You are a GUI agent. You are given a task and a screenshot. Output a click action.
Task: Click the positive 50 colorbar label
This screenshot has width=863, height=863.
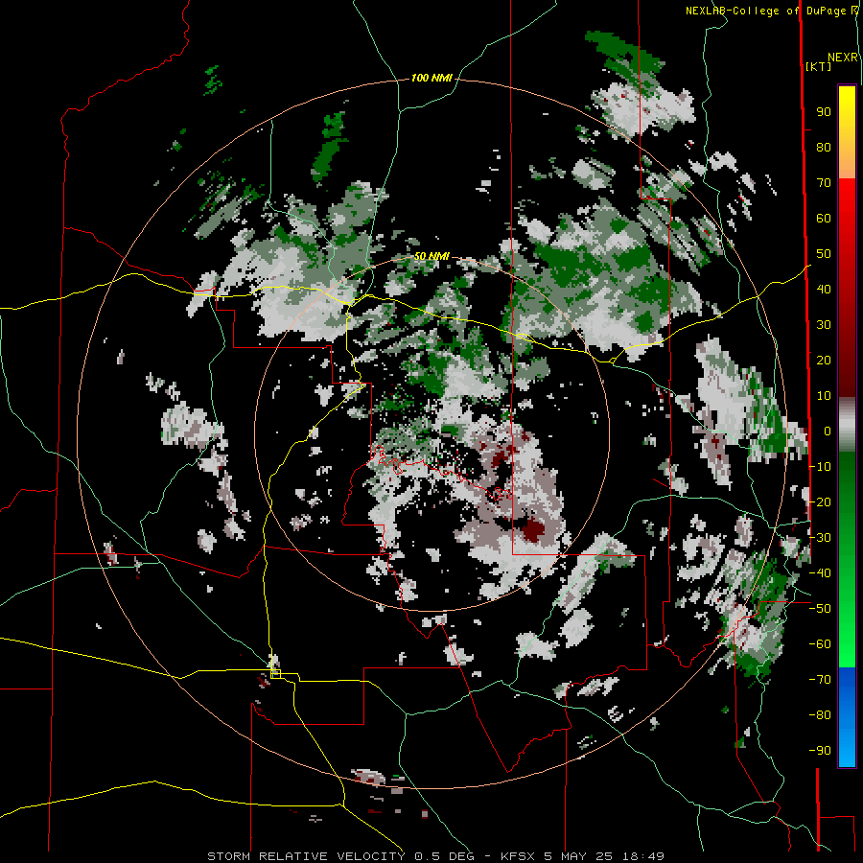coord(824,254)
